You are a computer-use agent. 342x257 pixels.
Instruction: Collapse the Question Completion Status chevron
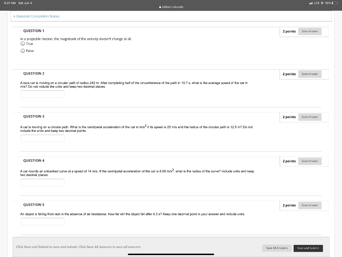(x=15, y=16)
